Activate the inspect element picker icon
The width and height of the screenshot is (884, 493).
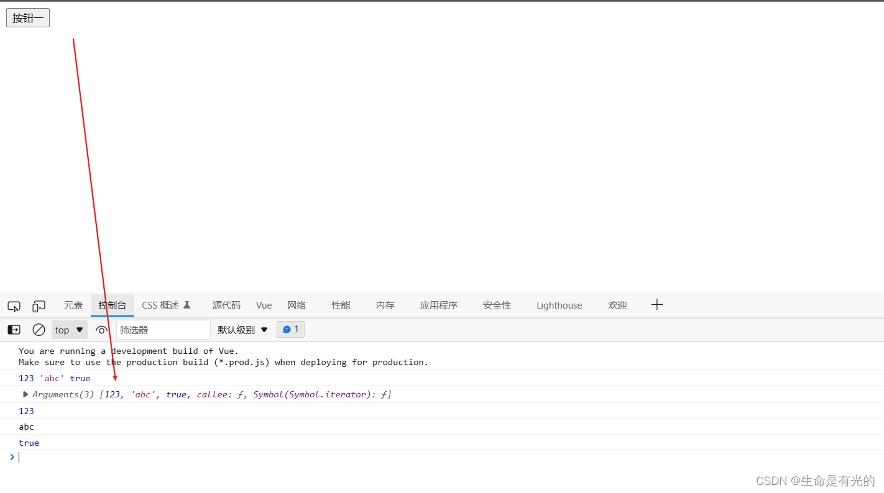[14, 305]
